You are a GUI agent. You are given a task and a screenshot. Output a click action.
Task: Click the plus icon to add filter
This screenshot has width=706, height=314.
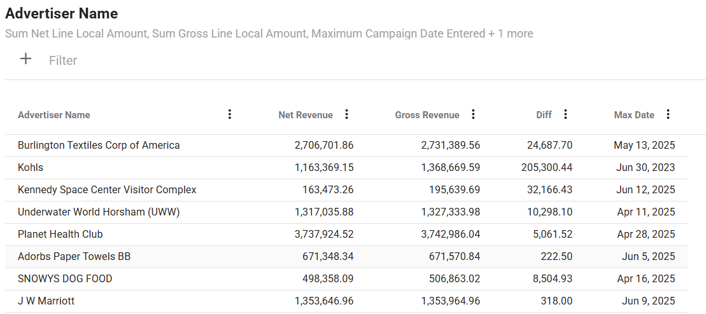tap(25, 60)
